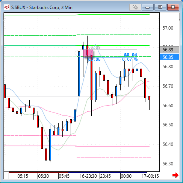The width and height of the screenshot is (183, 183).
Task: Maximize the SBUX chart window
Action: point(160,7)
